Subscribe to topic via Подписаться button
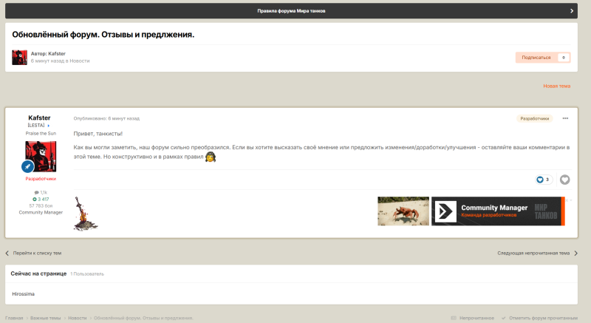The width and height of the screenshot is (591, 323). (x=536, y=58)
